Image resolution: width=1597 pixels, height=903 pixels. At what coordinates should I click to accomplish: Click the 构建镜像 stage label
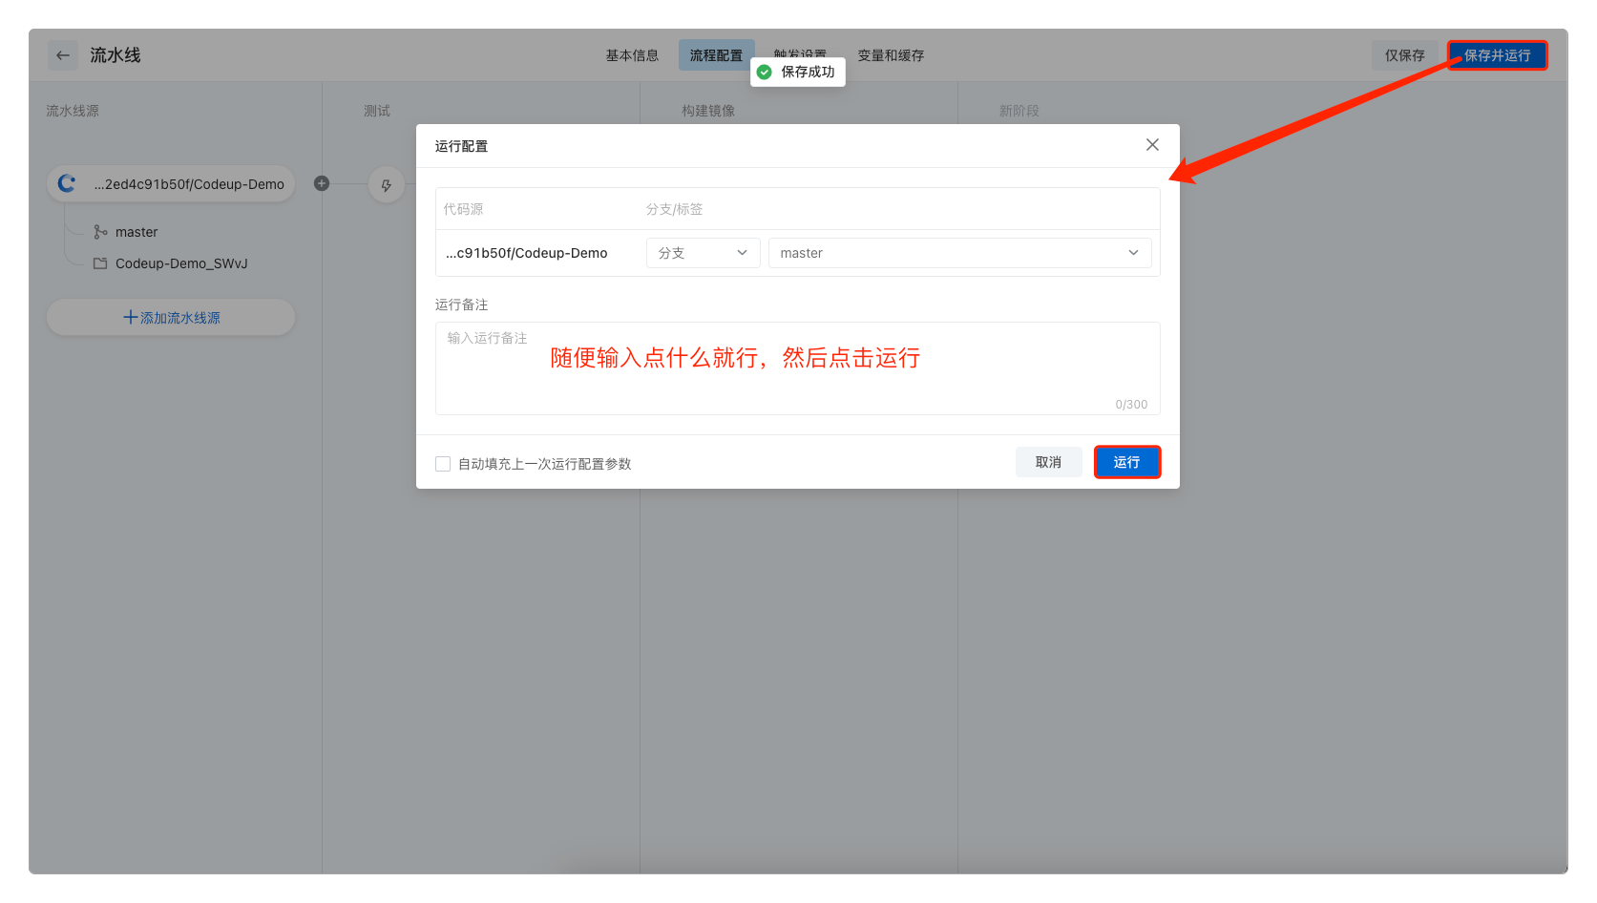pos(707,111)
